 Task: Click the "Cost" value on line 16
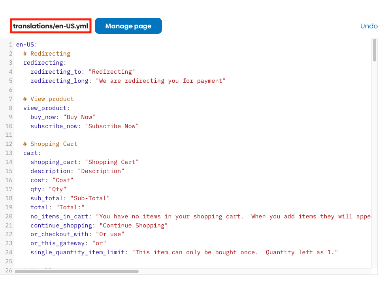(x=63, y=180)
